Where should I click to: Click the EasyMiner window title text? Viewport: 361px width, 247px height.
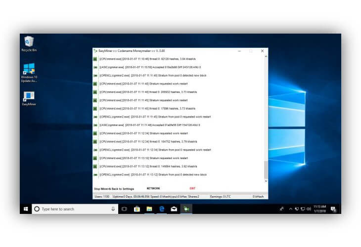(x=132, y=51)
